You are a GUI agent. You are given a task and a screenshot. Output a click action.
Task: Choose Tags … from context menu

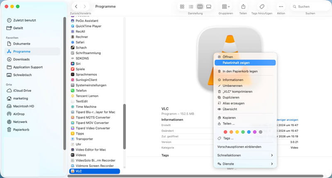pos(245,138)
